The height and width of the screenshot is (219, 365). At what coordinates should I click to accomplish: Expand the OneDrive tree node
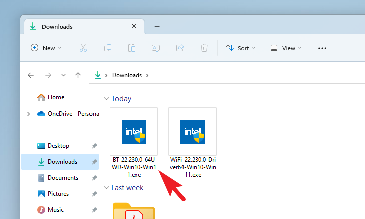pos(28,114)
